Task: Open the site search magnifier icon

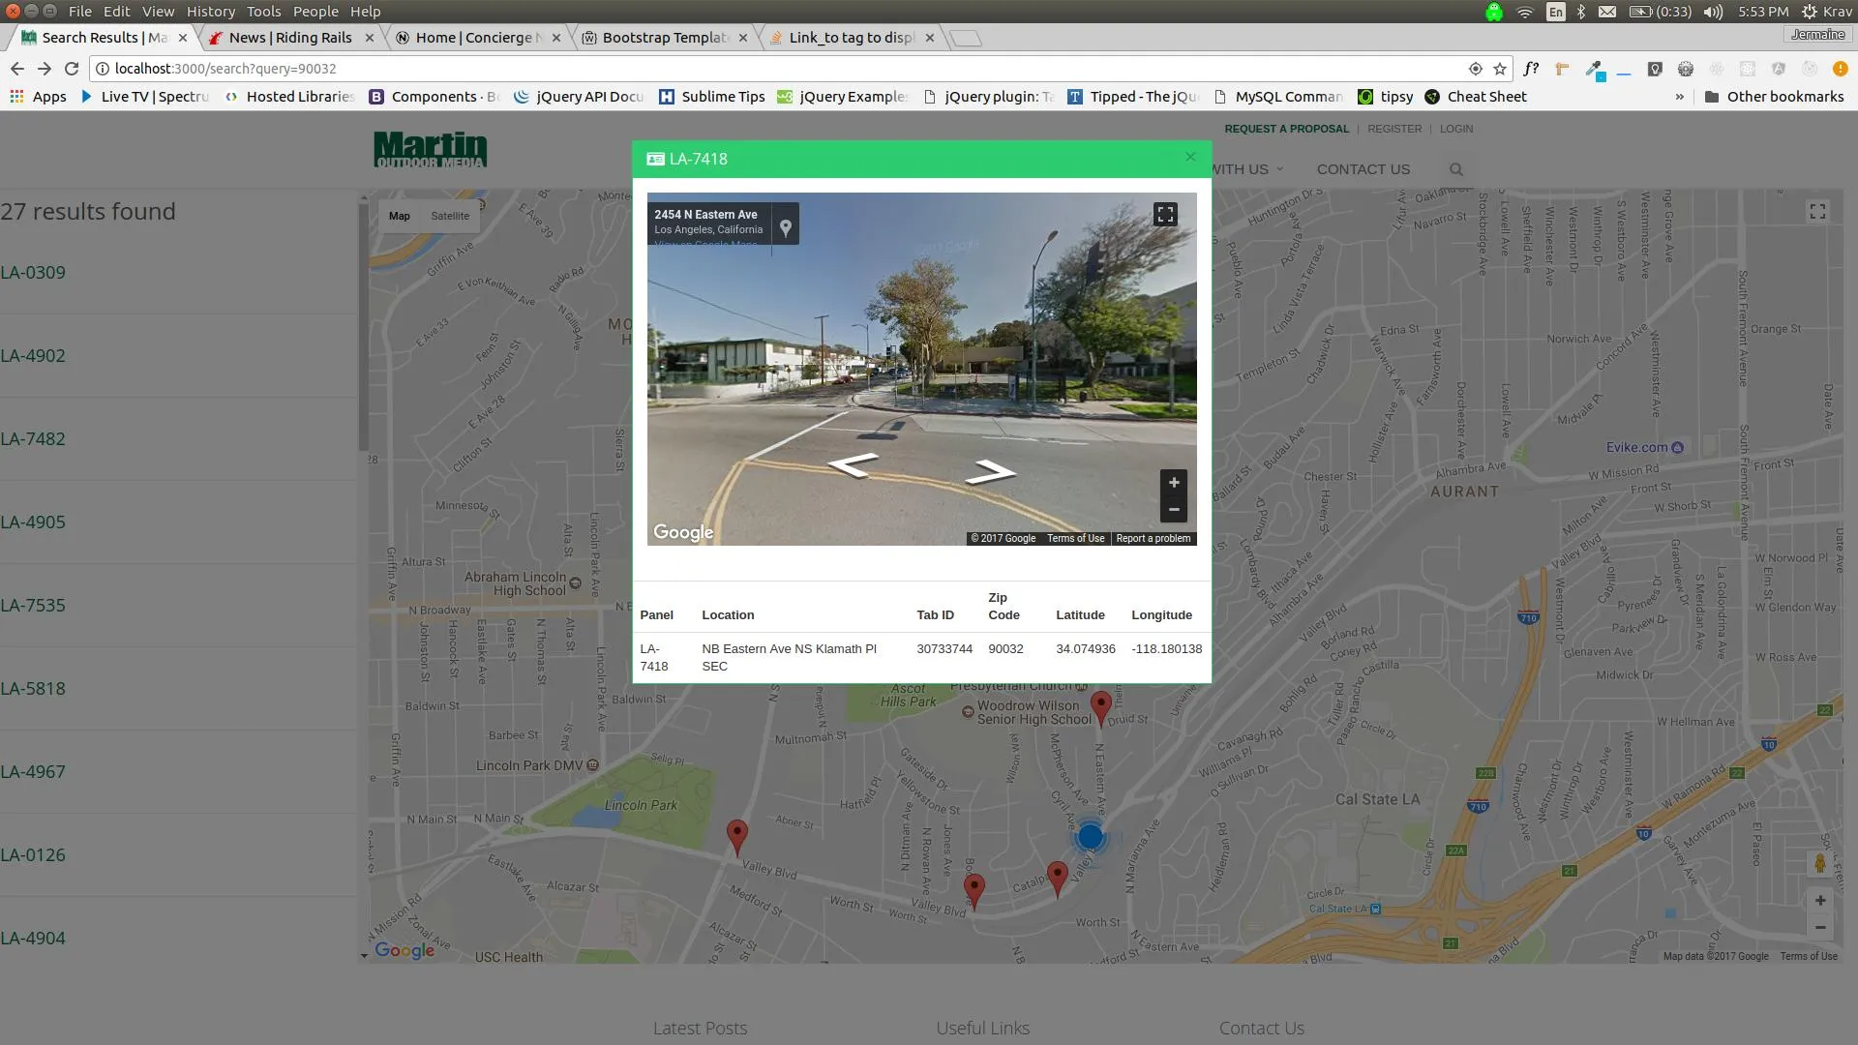Action: tap(1456, 169)
